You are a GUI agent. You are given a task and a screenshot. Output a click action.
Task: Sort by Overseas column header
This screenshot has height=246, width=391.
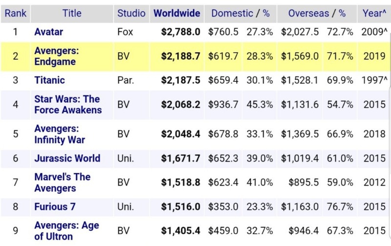pyautogui.click(x=308, y=13)
